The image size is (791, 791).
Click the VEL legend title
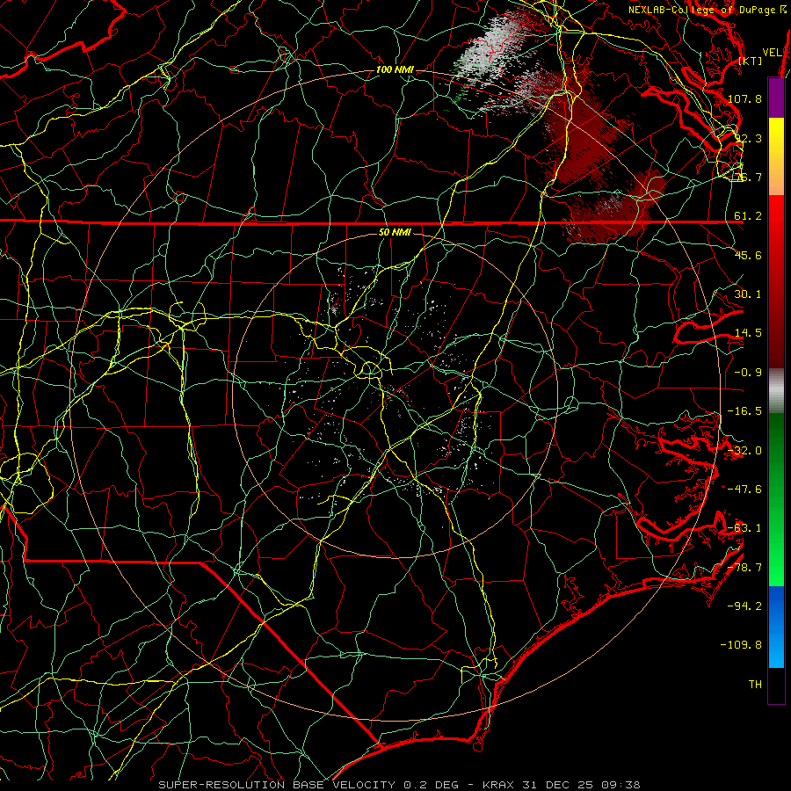tap(772, 53)
